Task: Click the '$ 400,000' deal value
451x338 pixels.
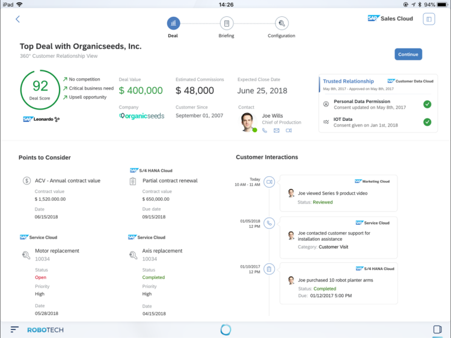Action: 141,90
